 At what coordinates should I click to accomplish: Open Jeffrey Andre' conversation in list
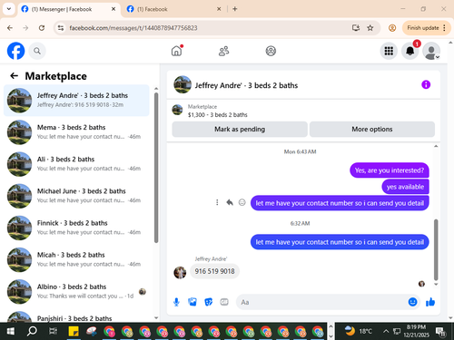(76, 101)
